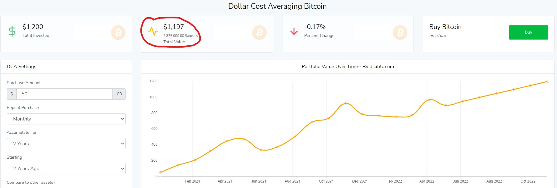The height and width of the screenshot is (188, 557).
Task: Click the Oct 2022 chart endpoint marker
Action: pyautogui.click(x=547, y=82)
